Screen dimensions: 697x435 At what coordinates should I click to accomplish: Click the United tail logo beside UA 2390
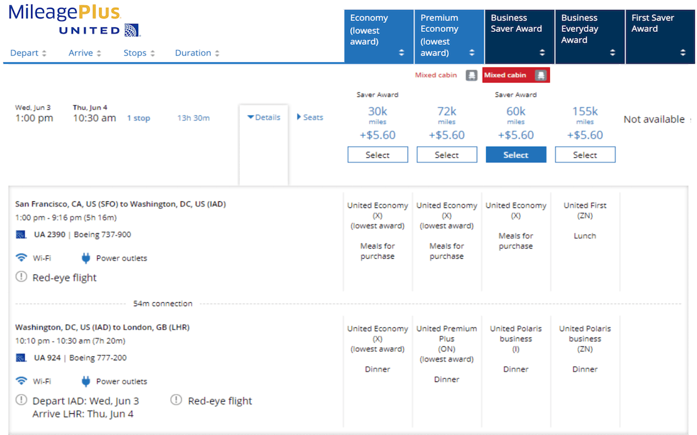(21, 235)
